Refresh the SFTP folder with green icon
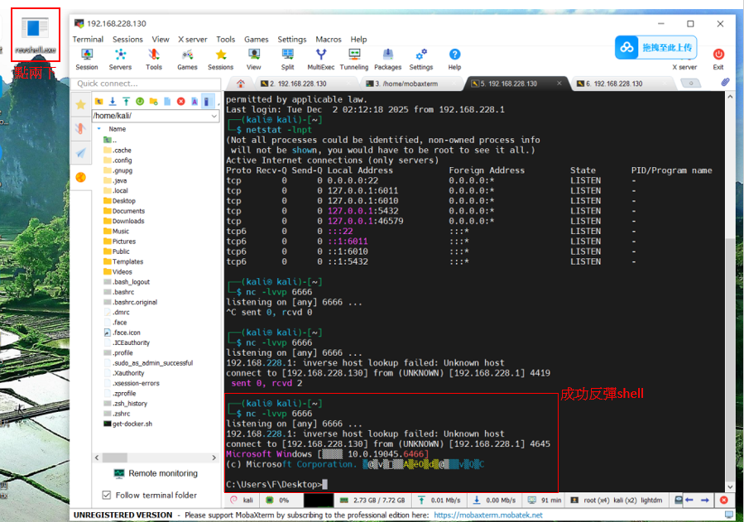 pyautogui.click(x=140, y=101)
